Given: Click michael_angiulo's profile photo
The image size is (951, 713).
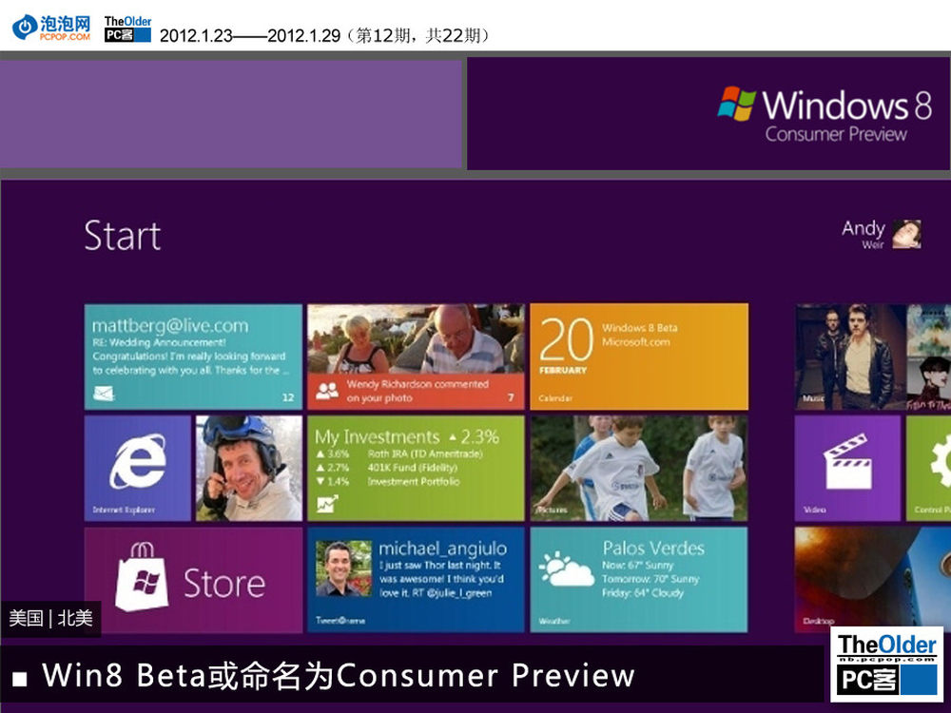Looking at the screenshot, I should pos(343,568).
